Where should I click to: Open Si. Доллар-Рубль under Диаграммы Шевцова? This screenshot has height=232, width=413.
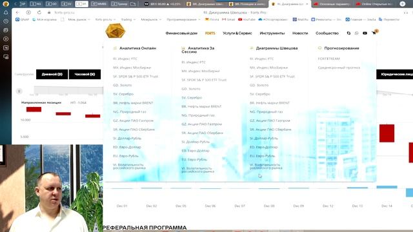[264, 138]
